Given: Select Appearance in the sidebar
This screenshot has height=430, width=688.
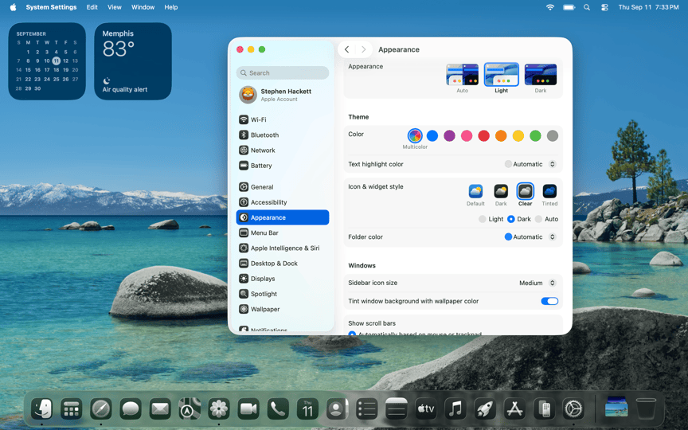Looking at the screenshot, I should tap(282, 217).
